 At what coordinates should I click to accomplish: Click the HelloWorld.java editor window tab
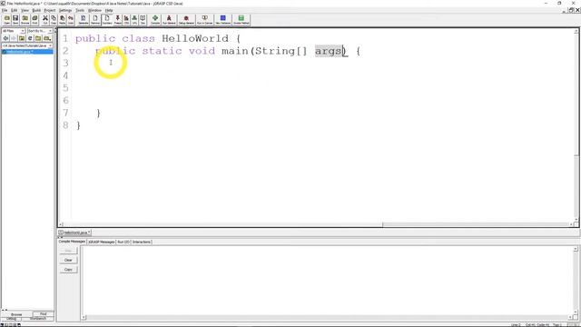pos(74,233)
